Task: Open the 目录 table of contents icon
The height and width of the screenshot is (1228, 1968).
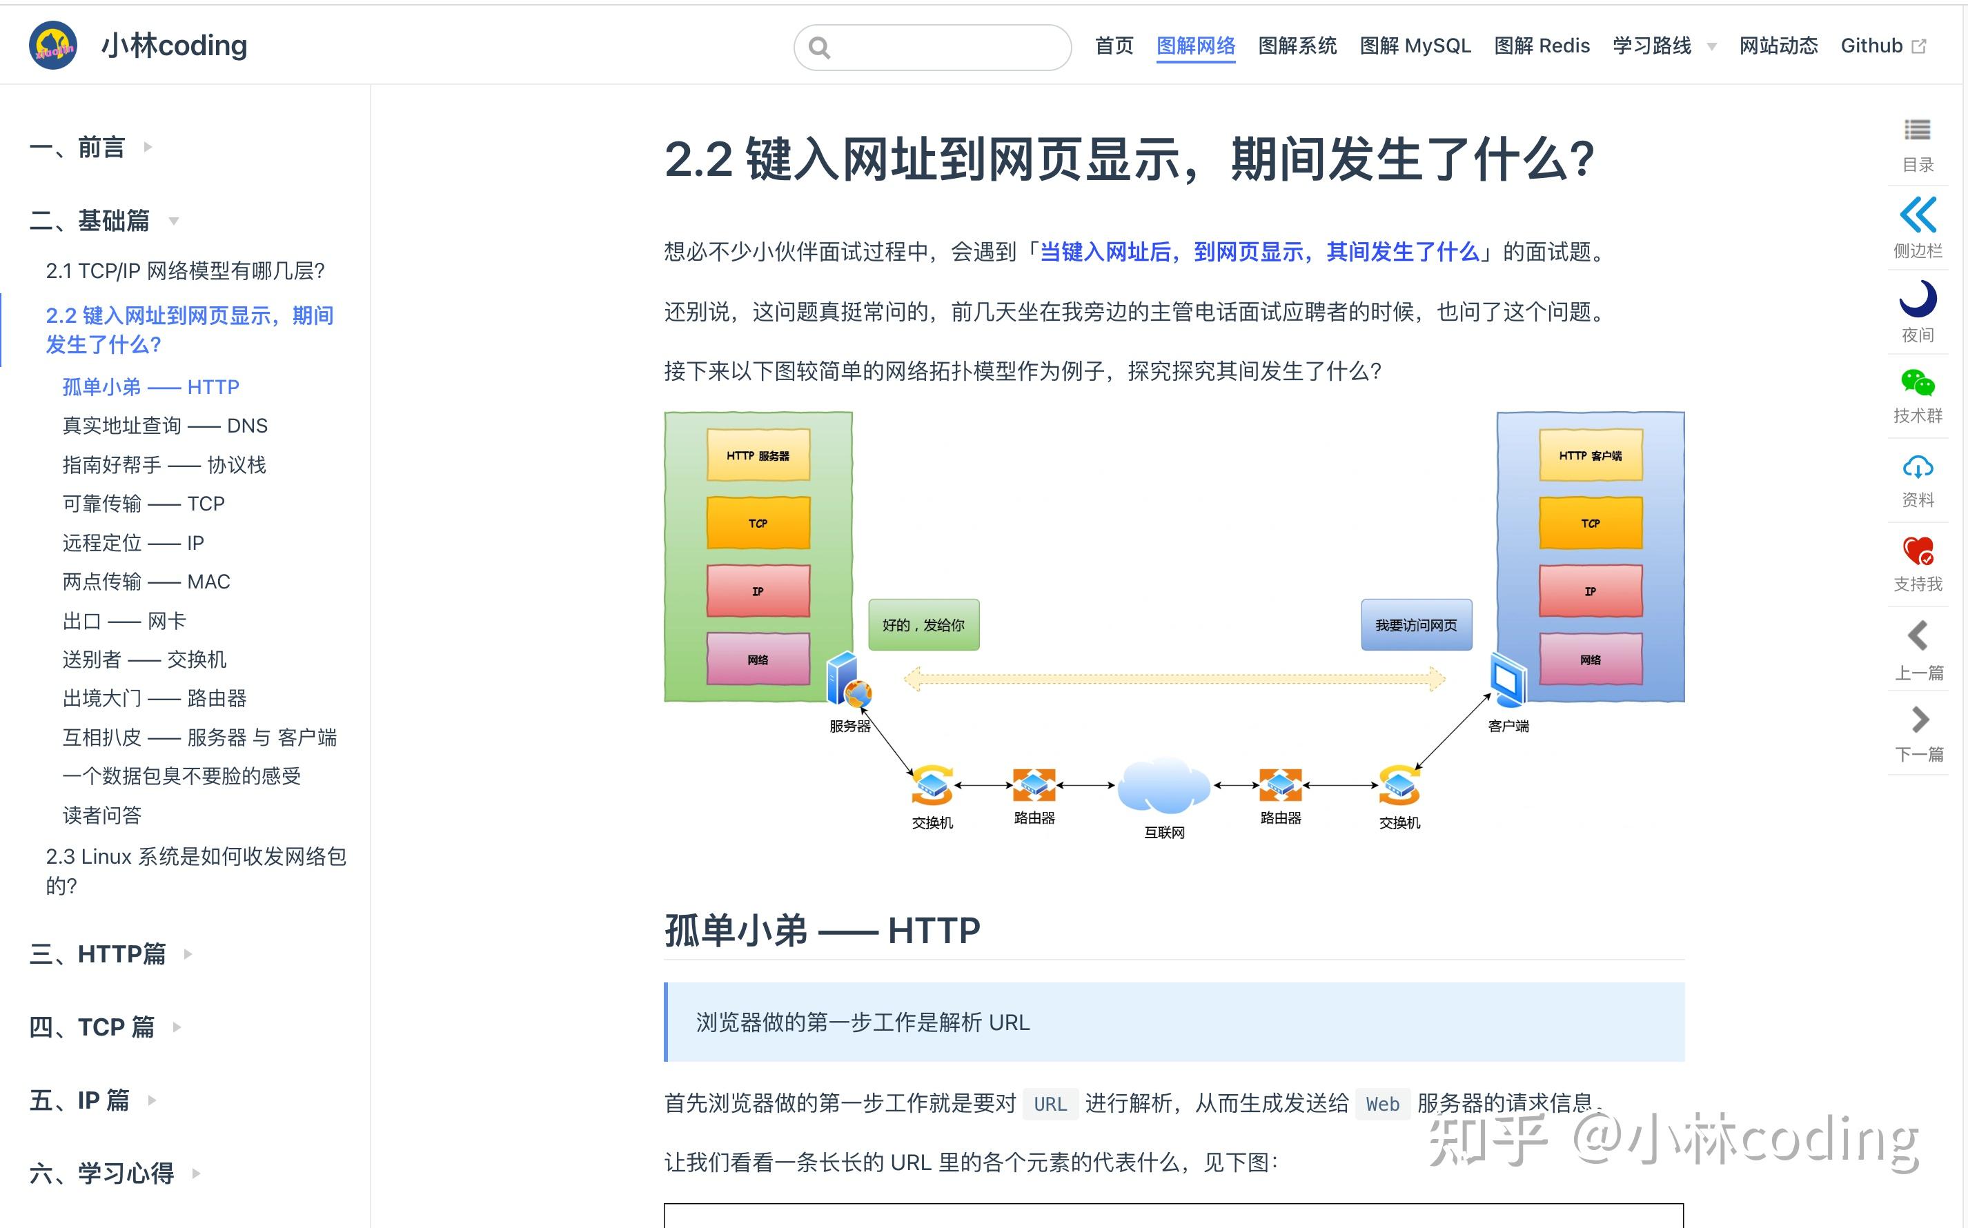Action: click(1918, 130)
